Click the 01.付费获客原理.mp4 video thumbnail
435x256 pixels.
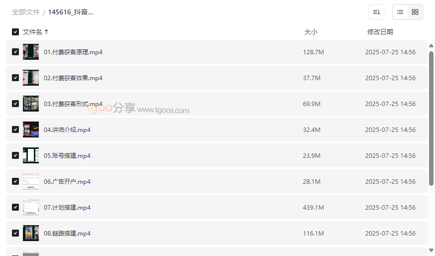pos(31,52)
